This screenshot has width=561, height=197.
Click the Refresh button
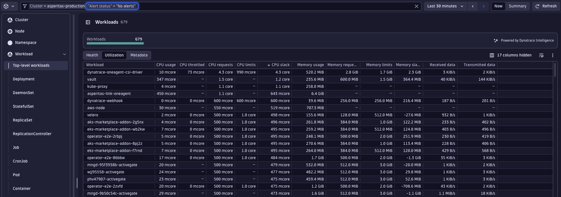546,6
